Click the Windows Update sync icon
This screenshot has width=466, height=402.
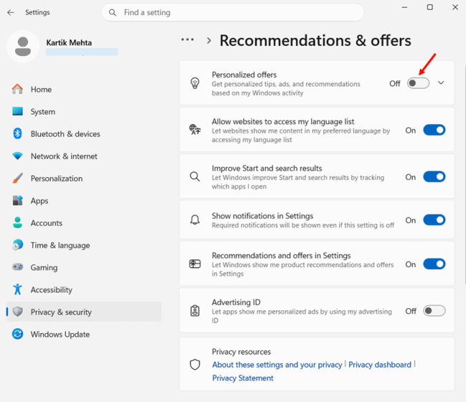(x=17, y=334)
